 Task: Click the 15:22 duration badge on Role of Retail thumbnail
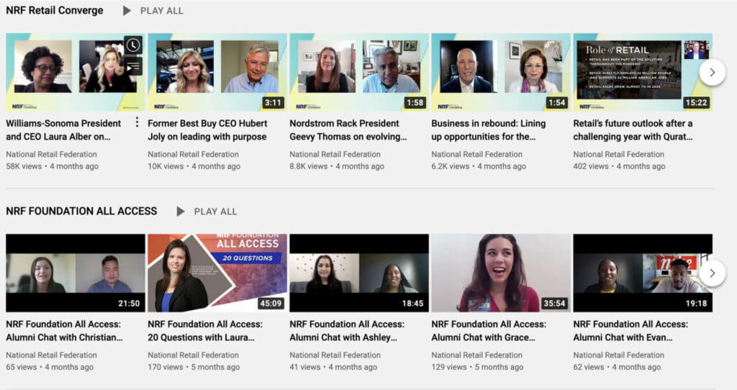click(696, 102)
